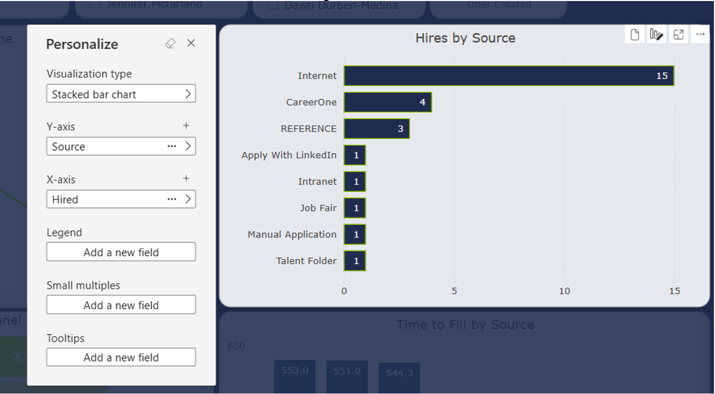
Task: Open the Source field ellipsis menu
Action: click(172, 146)
